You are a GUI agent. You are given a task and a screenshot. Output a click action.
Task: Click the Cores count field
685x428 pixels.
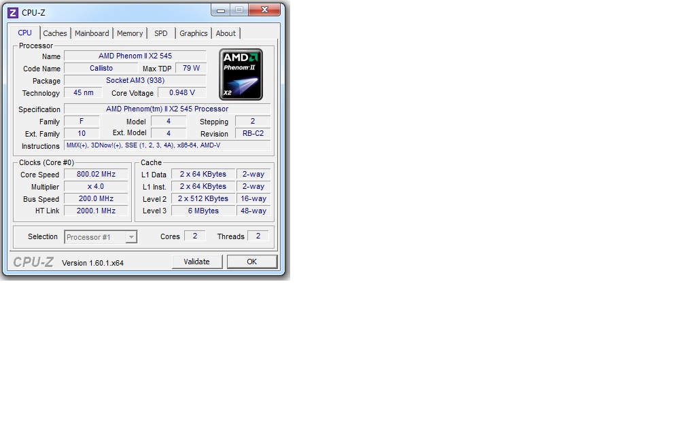coord(195,236)
